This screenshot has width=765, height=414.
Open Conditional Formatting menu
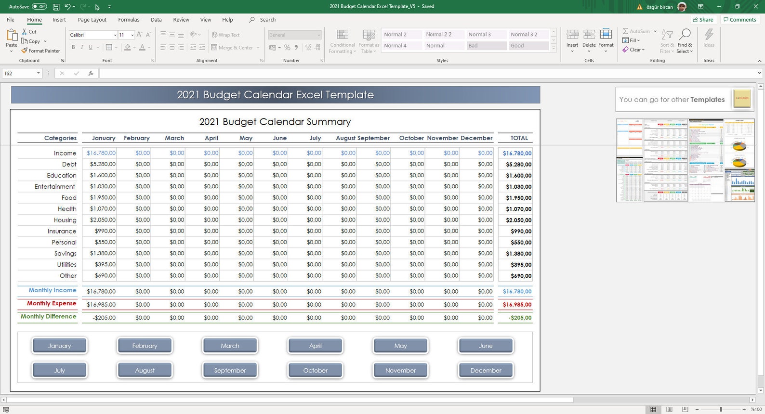[343, 41]
